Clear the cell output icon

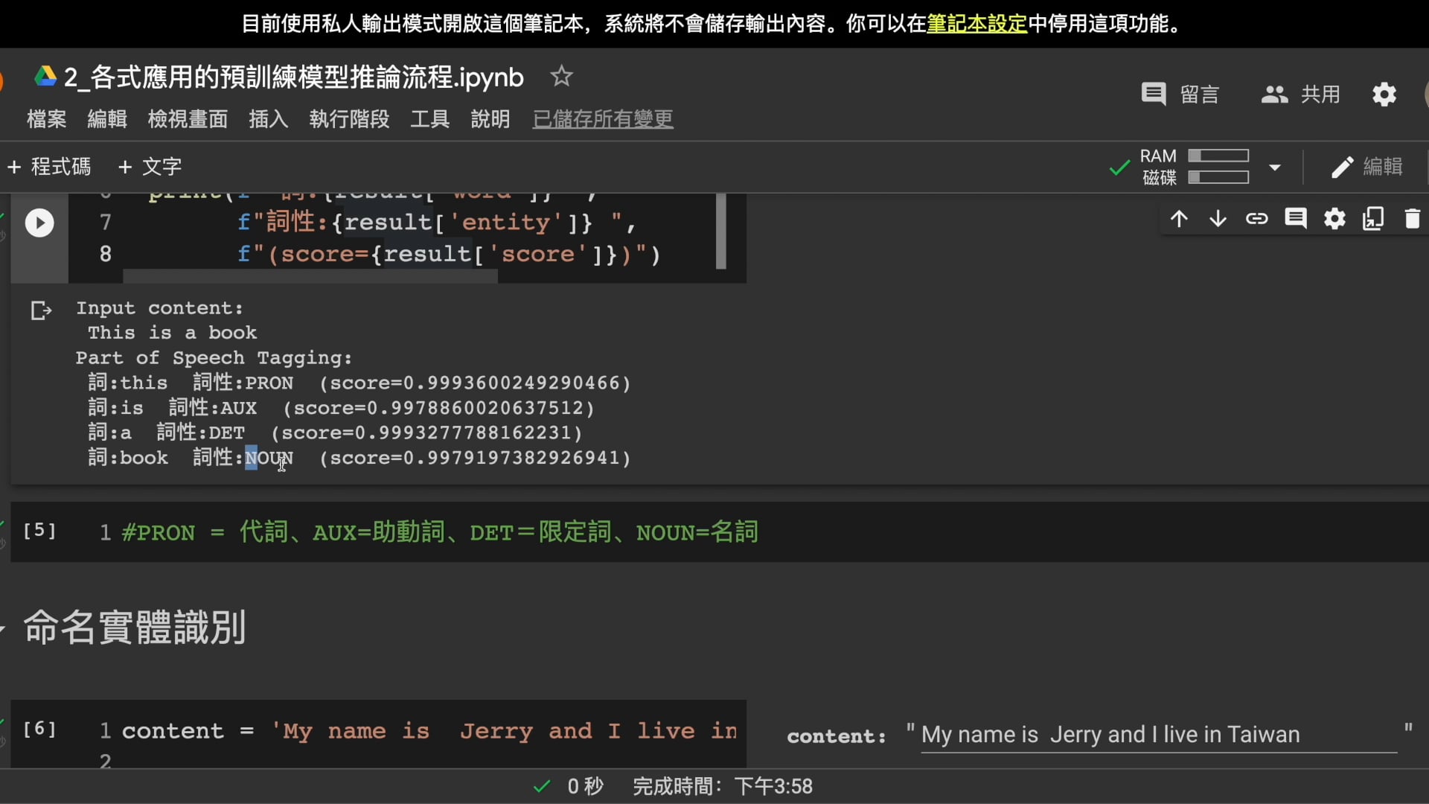point(41,310)
